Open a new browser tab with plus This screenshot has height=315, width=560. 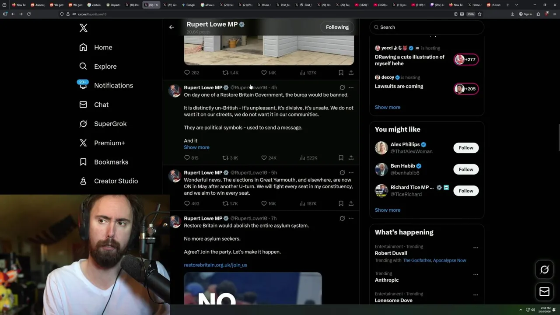pyautogui.click(x=507, y=5)
